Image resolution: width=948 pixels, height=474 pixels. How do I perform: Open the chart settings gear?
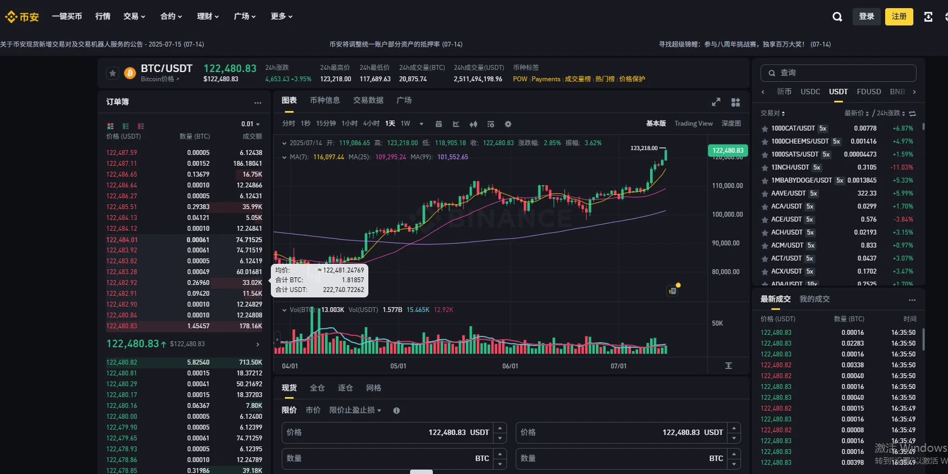point(508,124)
